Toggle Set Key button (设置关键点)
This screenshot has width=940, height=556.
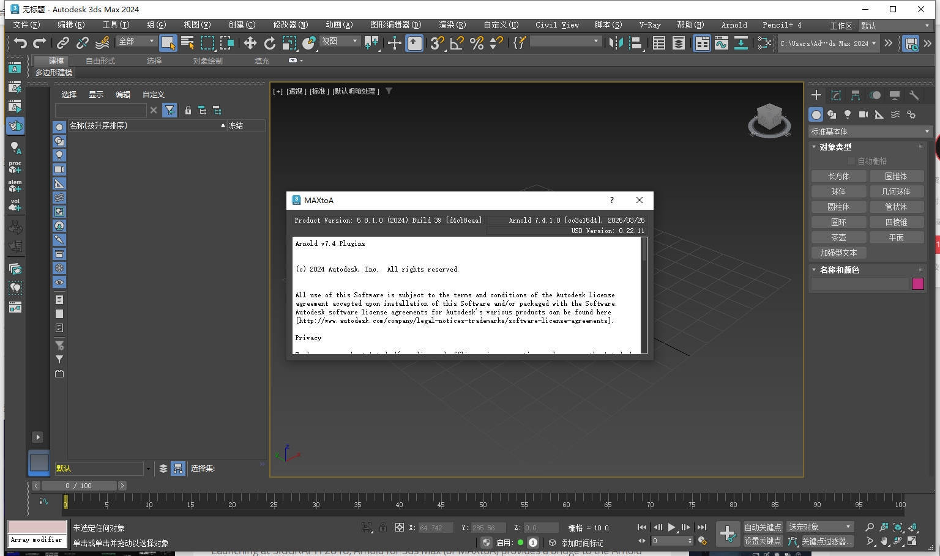point(763,541)
